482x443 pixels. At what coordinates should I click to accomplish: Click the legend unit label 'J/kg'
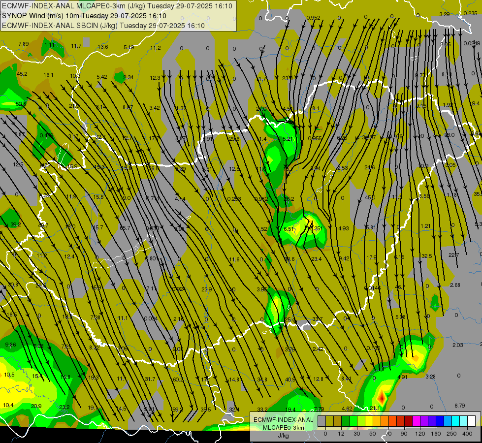click(x=283, y=436)
